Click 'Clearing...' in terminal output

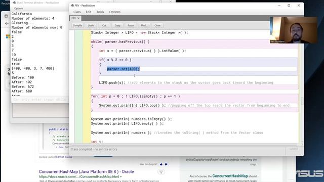pos(22,23)
